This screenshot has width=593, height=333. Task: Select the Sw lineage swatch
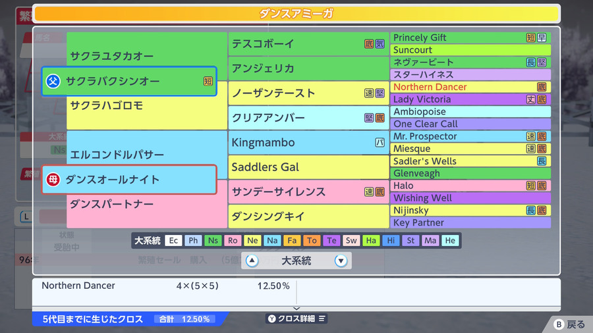(x=351, y=240)
